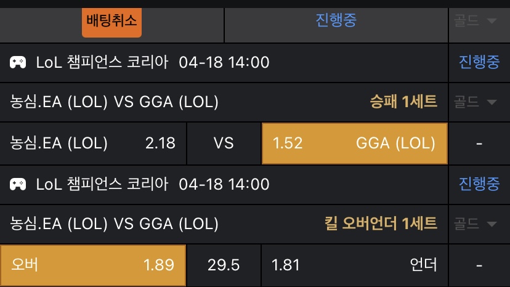The width and height of the screenshot is (510, 287).
Task: Click match title in the 승패 1세트 row
Action: [x=115, y=102]
